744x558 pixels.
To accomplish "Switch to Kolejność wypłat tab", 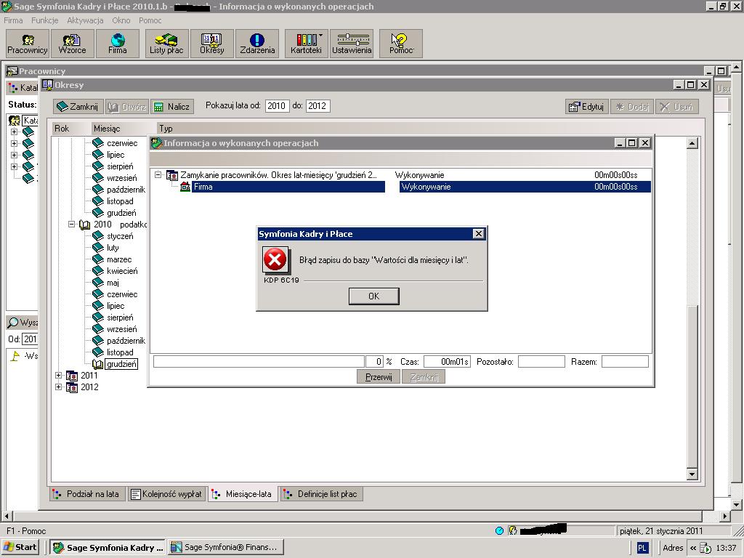I will 167,494.
